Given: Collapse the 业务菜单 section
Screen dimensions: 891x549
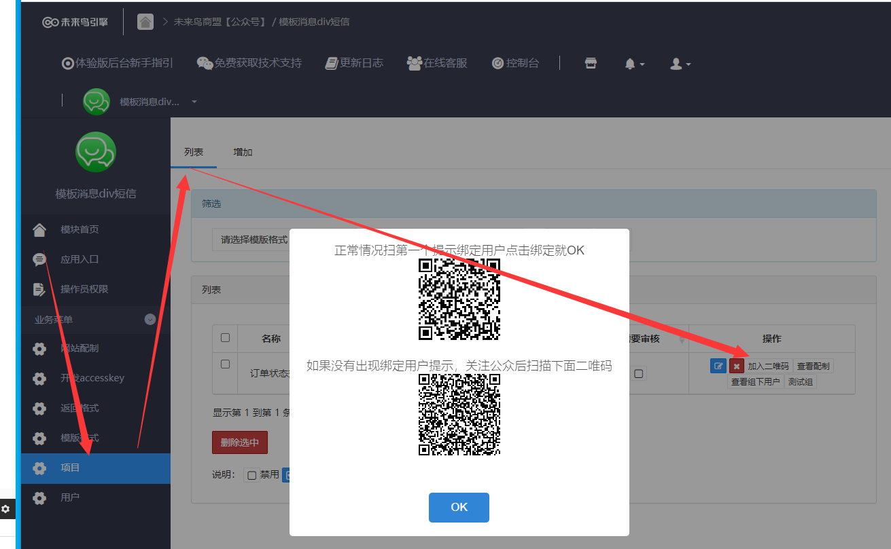Looking at the screenshot, I should (150, 319).
